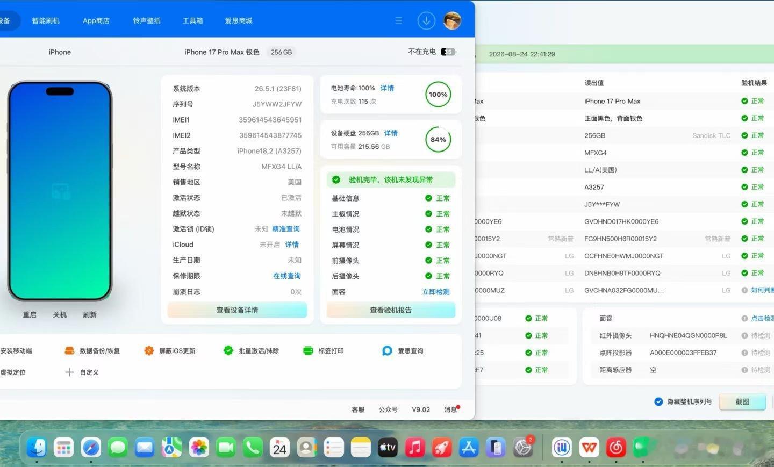Open FaceTime from the dock

coord(226,447)
